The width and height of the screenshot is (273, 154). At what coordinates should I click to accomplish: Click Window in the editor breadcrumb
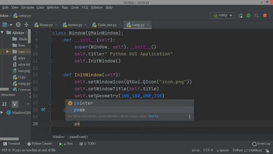click(x=58, y=137)
